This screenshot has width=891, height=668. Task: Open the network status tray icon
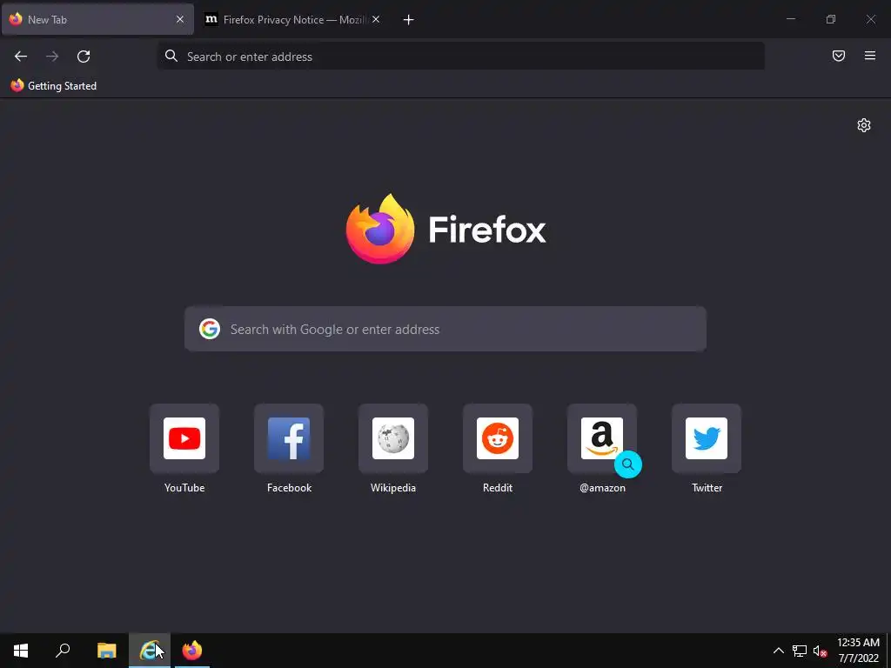pos(800,651)
